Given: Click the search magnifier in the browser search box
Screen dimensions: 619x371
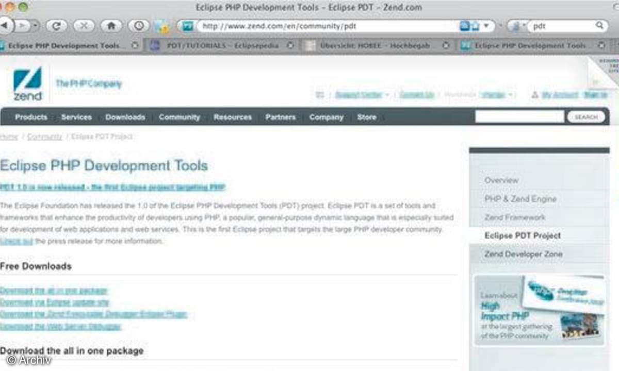Looking at the screenshot, I should point(599,25).
